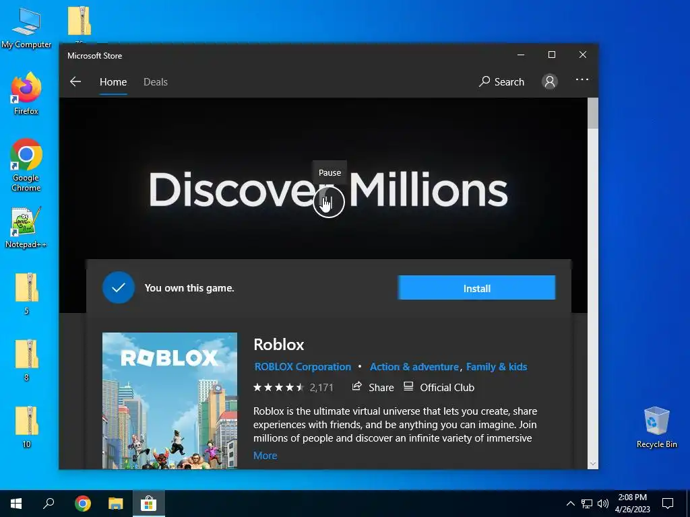Select the Notepad++ desktop shortcut
This screenshot has width=690, height=517.
[26, 228]
